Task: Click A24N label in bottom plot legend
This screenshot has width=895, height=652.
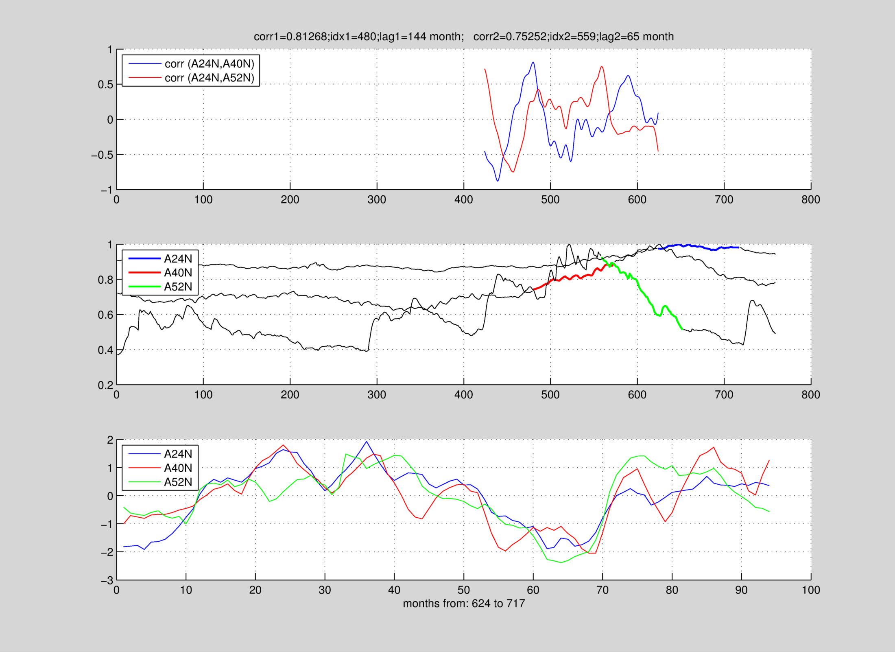Action: (x=178, y=454)
